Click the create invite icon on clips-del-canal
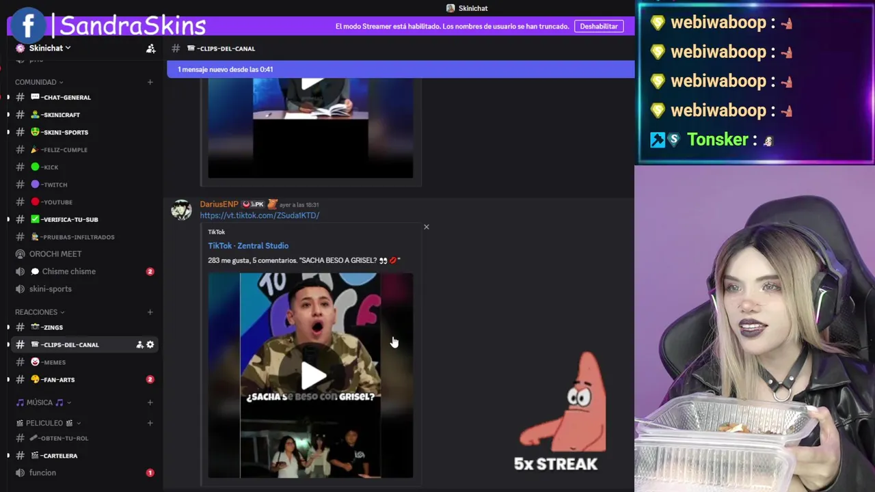This screenshot has height=492, width=875. pyautogui.click(x=139, y=345)
